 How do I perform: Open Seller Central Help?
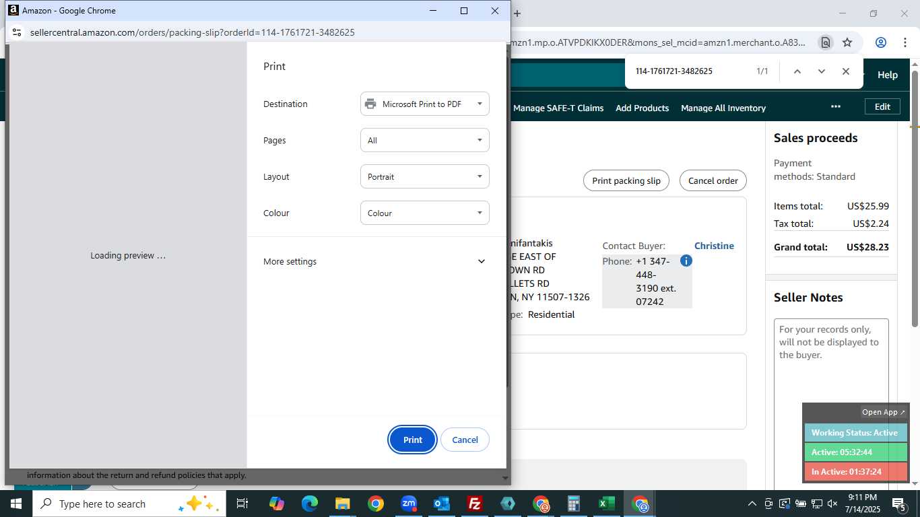tap(887, 75)
